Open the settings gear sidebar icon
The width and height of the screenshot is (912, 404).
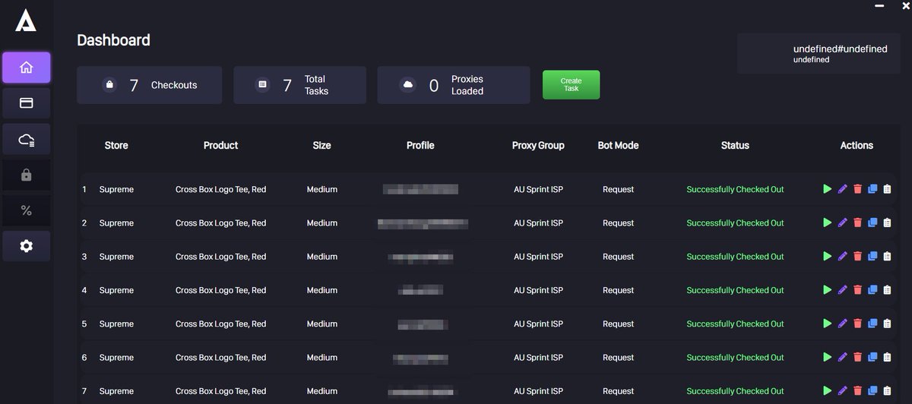pyautogui.click(x=26, y=246)
